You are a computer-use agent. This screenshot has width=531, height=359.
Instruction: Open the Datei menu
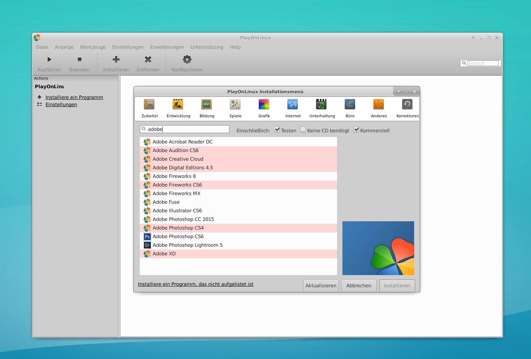click(42, 47)
